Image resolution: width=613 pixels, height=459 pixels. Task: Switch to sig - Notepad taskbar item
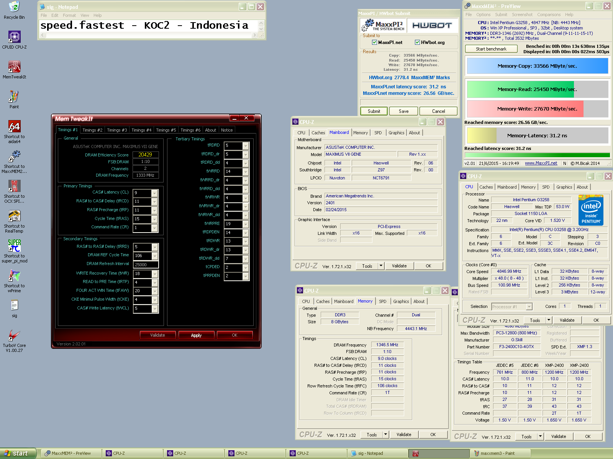pos(378,453)
